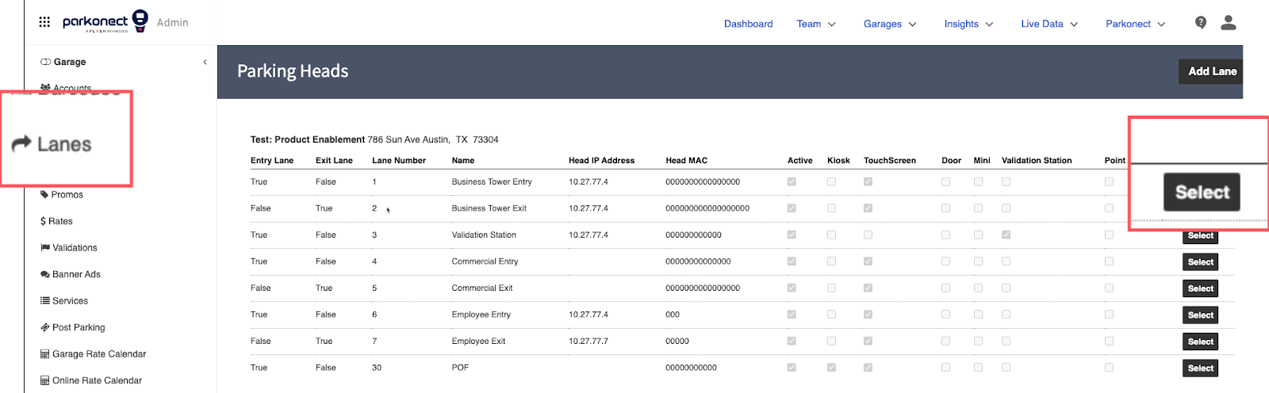Open the apps grid launcher icon

[44, 22]
